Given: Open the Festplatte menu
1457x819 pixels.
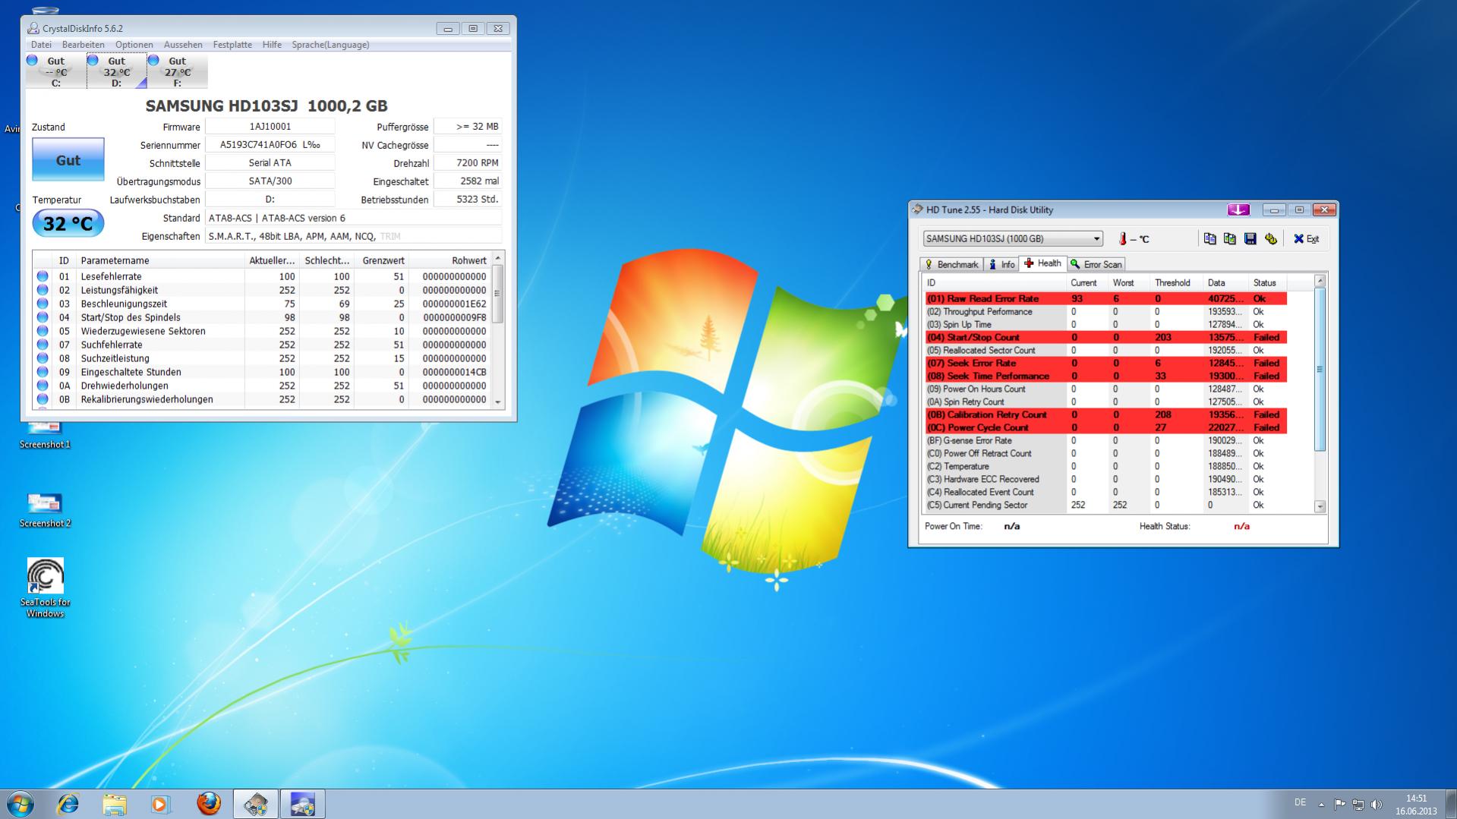Looking at the screenshot, I should coord(232,45).
